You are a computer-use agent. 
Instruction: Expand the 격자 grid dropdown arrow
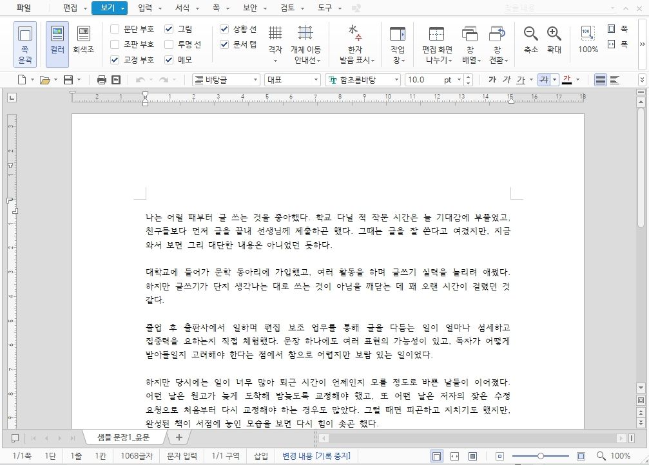pyautogui.click(x=275, y=61)
